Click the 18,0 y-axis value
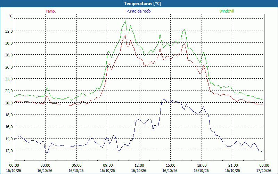The width and height of the screenshot is (278, 174). tap(9, 115)
